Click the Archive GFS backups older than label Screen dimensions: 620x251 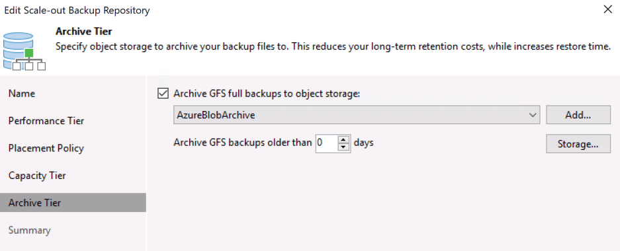tap(243, 143)
